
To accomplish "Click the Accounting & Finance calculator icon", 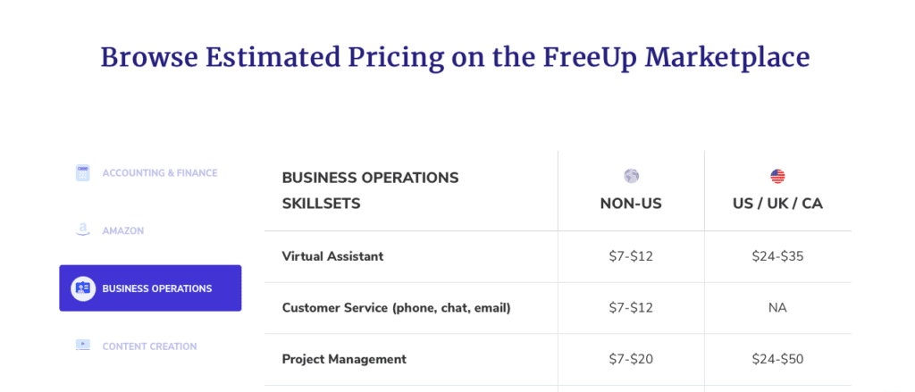I will pyautogui.click(x=83, y=172).
